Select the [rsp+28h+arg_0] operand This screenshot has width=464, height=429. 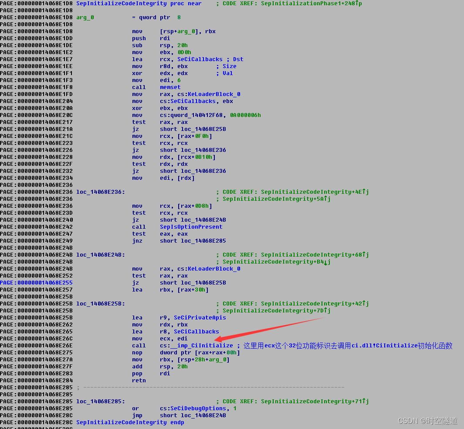click(x=203, y=360)
